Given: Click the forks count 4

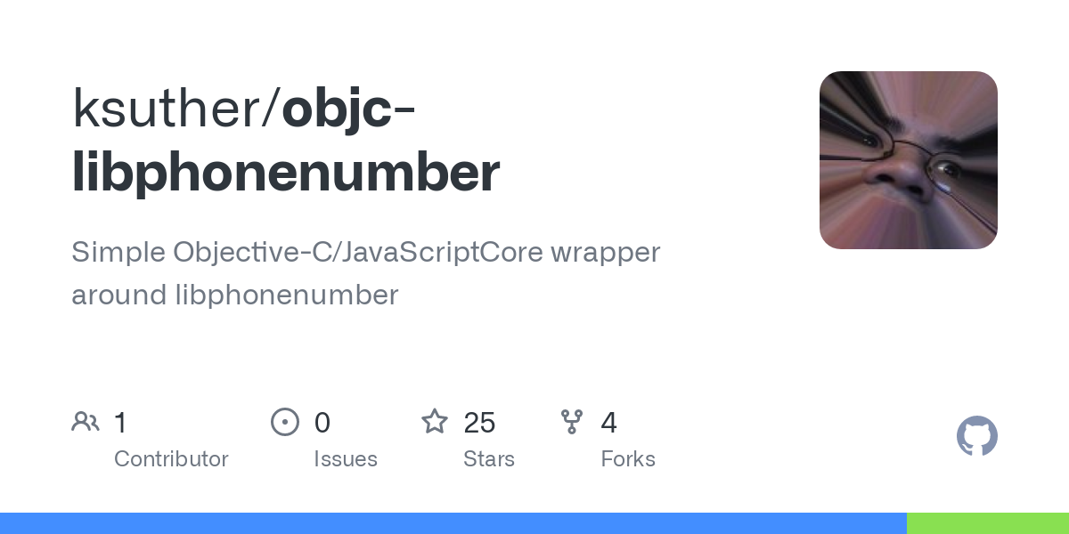Looking at the screenshot, I should (609, 422).
